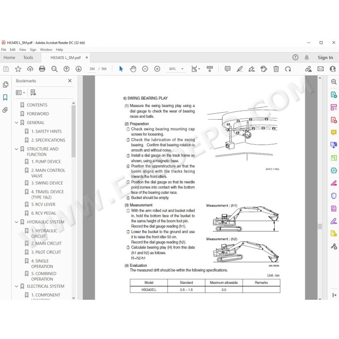Image resolution: width=339 pixels, height=339 pixels.
Task: Print the document
Action: 42,69
